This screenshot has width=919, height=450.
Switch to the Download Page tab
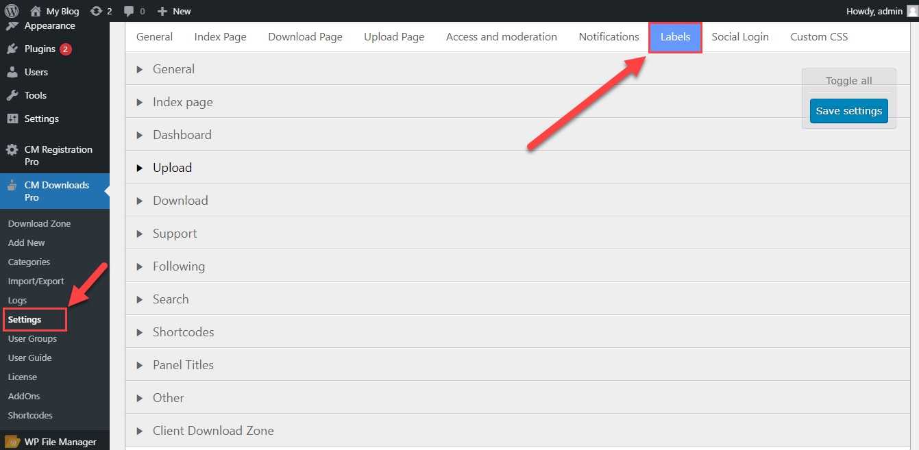click(305, 37)
